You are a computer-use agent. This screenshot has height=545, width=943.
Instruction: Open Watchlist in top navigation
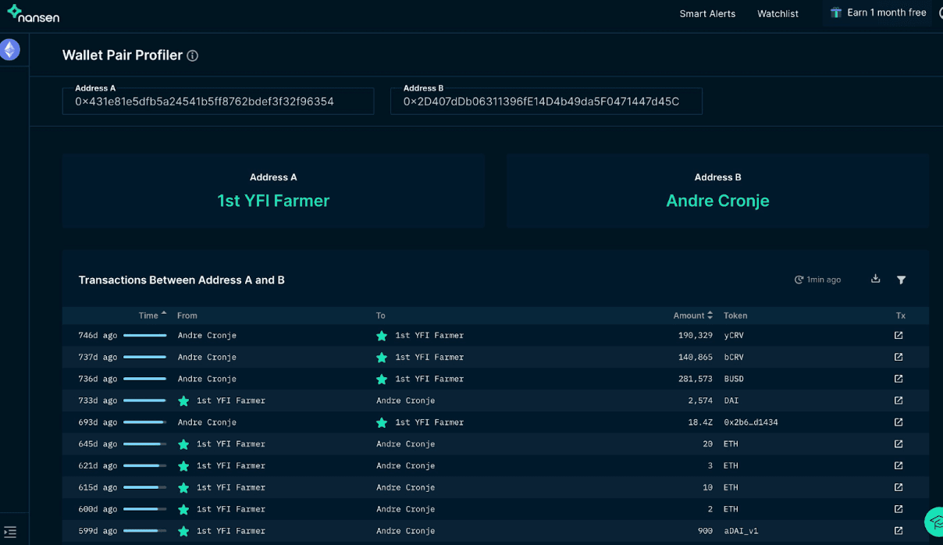click(778, 13)
